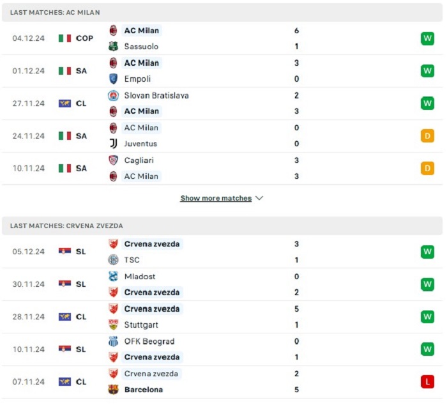Expand Show more matches link

(x=216, y=198)
